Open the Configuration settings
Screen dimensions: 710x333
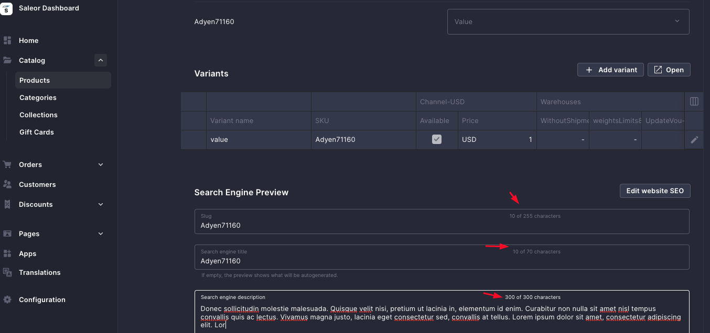pyautogui.click(x=42, y=299)
